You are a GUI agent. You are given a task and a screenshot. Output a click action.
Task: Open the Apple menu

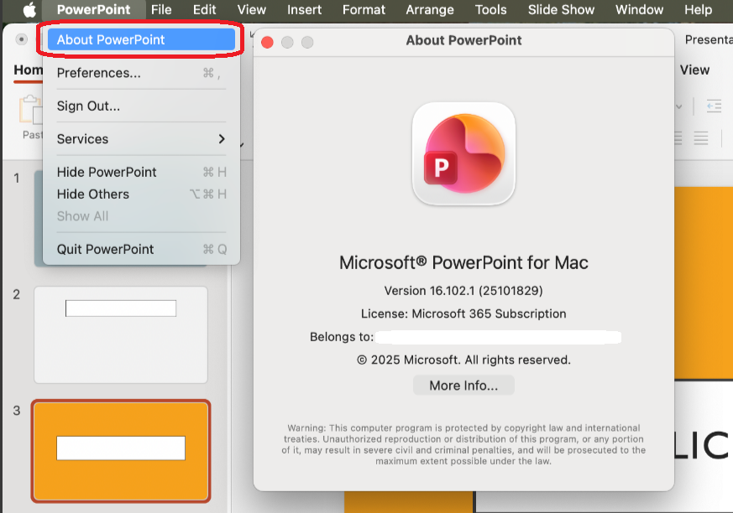point(29,9)
